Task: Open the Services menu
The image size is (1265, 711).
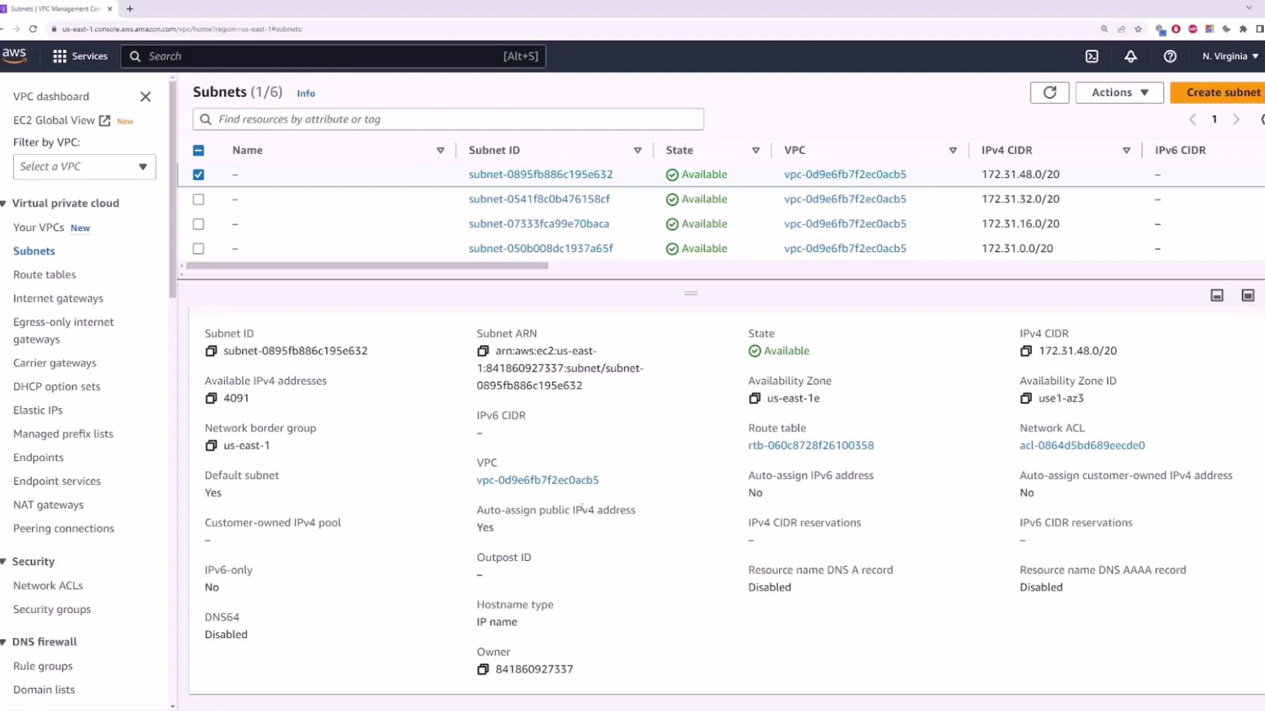Action: [80, 56]
